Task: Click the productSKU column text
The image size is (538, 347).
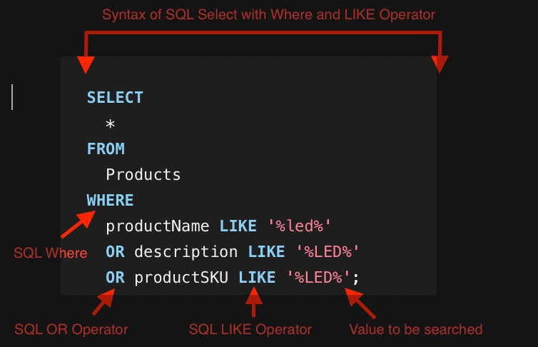Action: (x=181, y=278)
